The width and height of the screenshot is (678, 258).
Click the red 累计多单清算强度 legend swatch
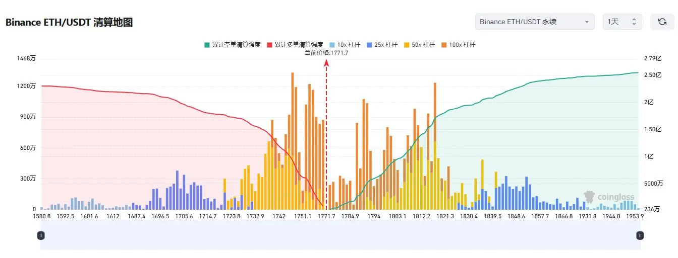[269, 45]
